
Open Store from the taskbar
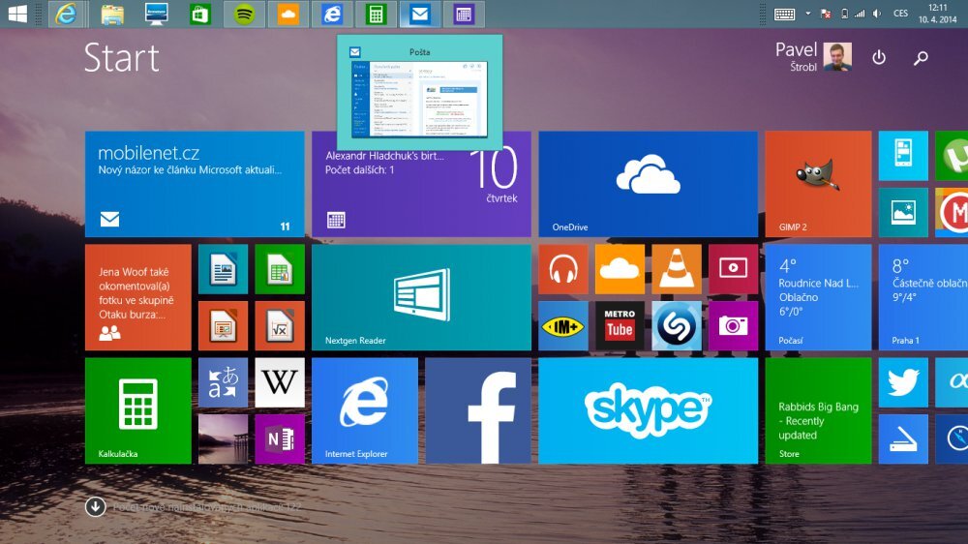(200, 15)
